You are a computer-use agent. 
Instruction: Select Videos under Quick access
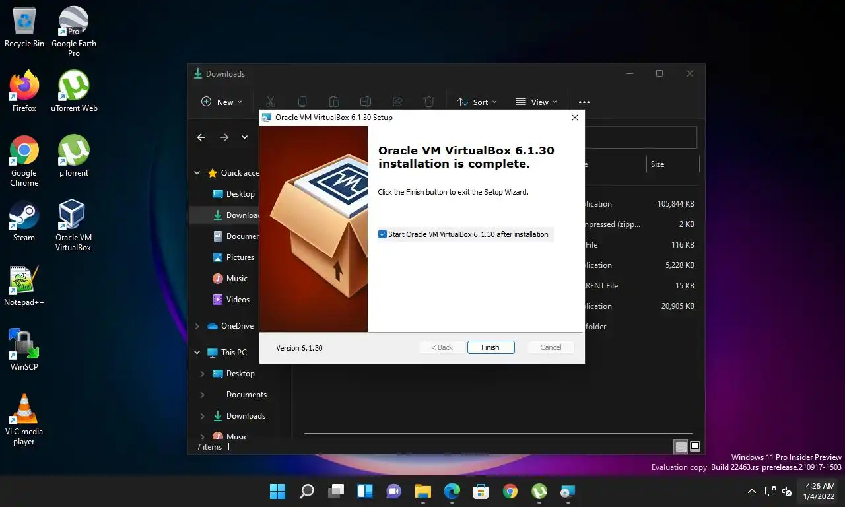[x=238, y=300]
